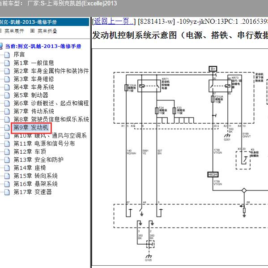
Task: Open 第2章 车身金属构件和装饰件
Action: click(51, 71)
